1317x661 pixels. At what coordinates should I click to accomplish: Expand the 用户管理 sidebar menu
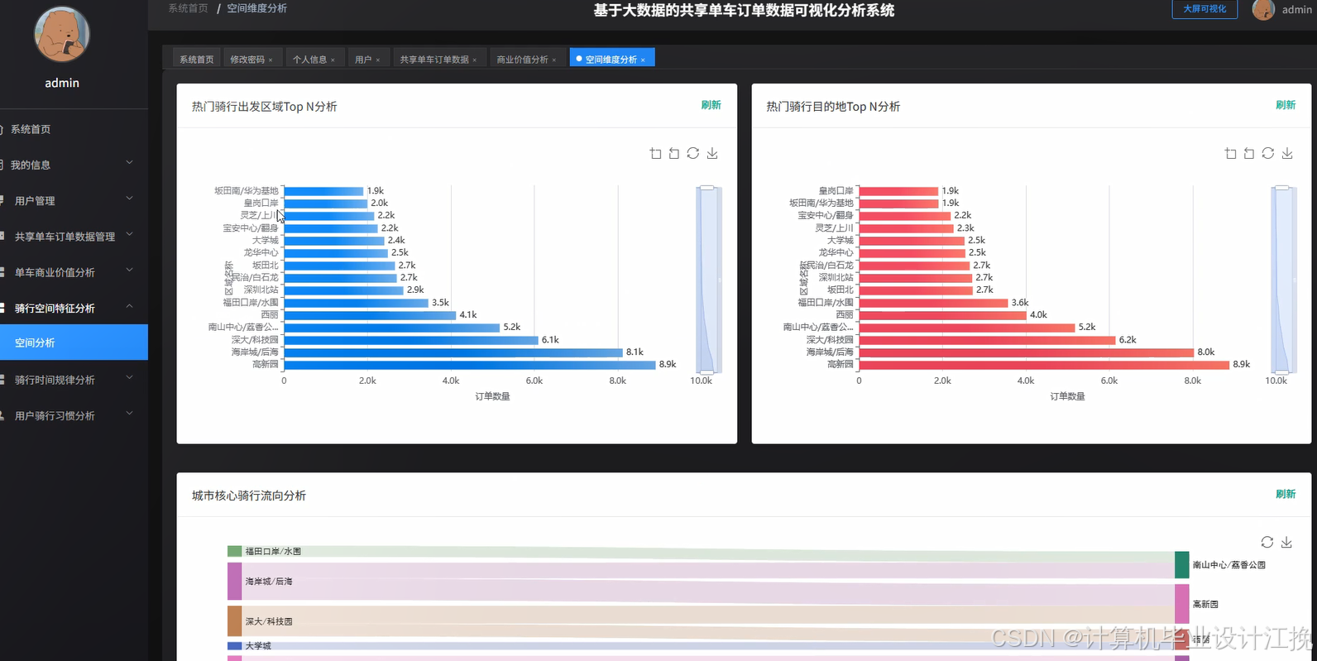(74, 200)
